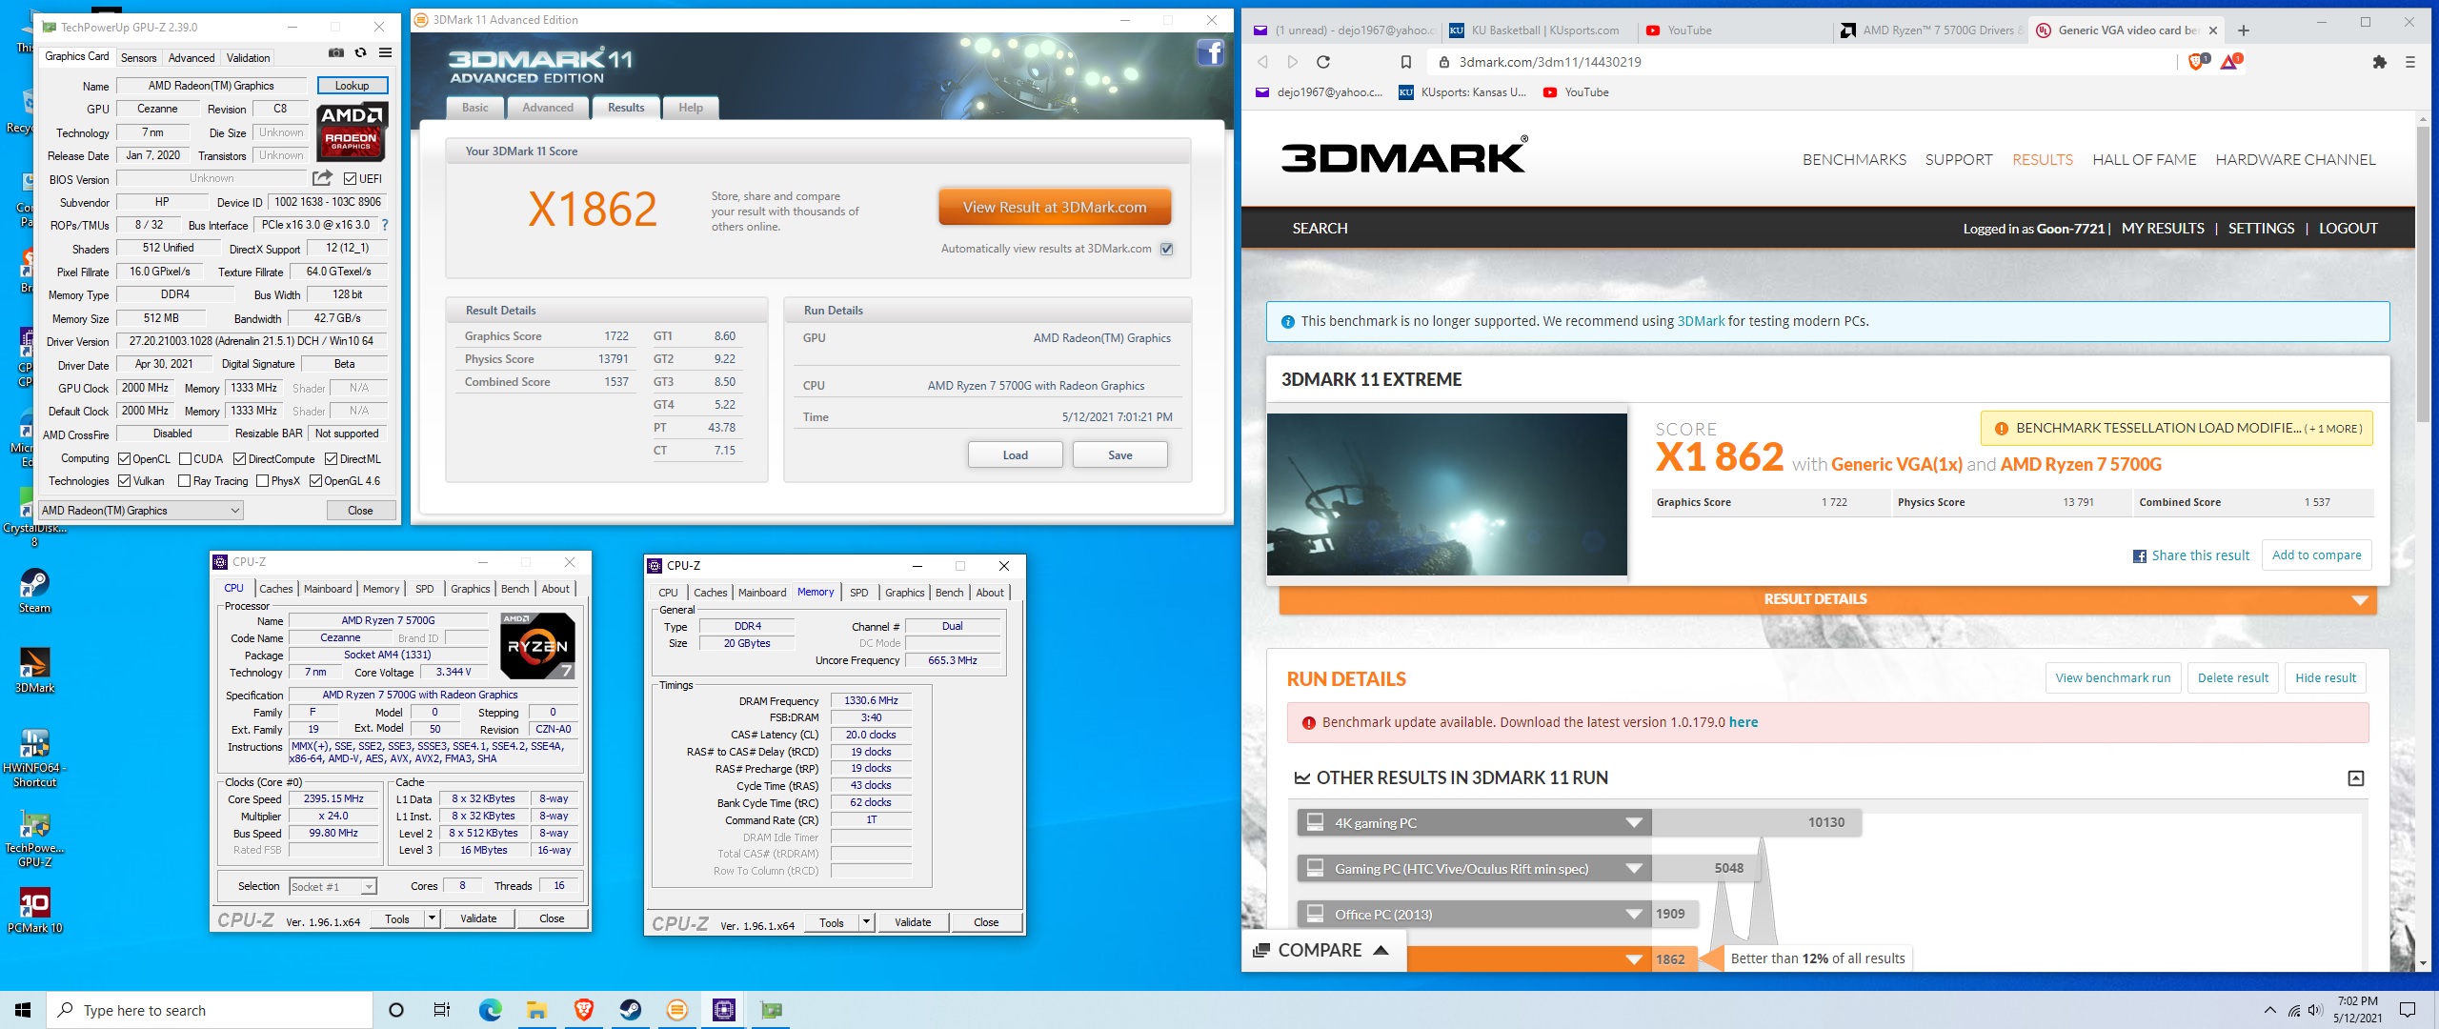Open browser extensions puzzle icon
2439x1029 pixels.
point(2379,62)
